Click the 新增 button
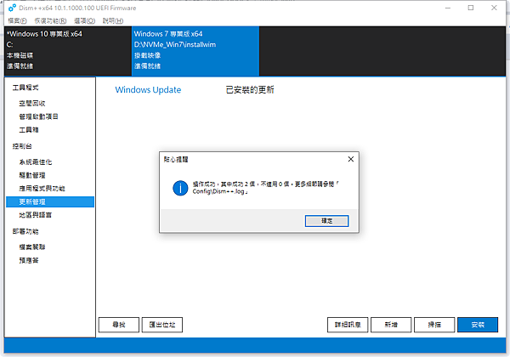This screenshot has width=510, height=357. tap(391, 325)
